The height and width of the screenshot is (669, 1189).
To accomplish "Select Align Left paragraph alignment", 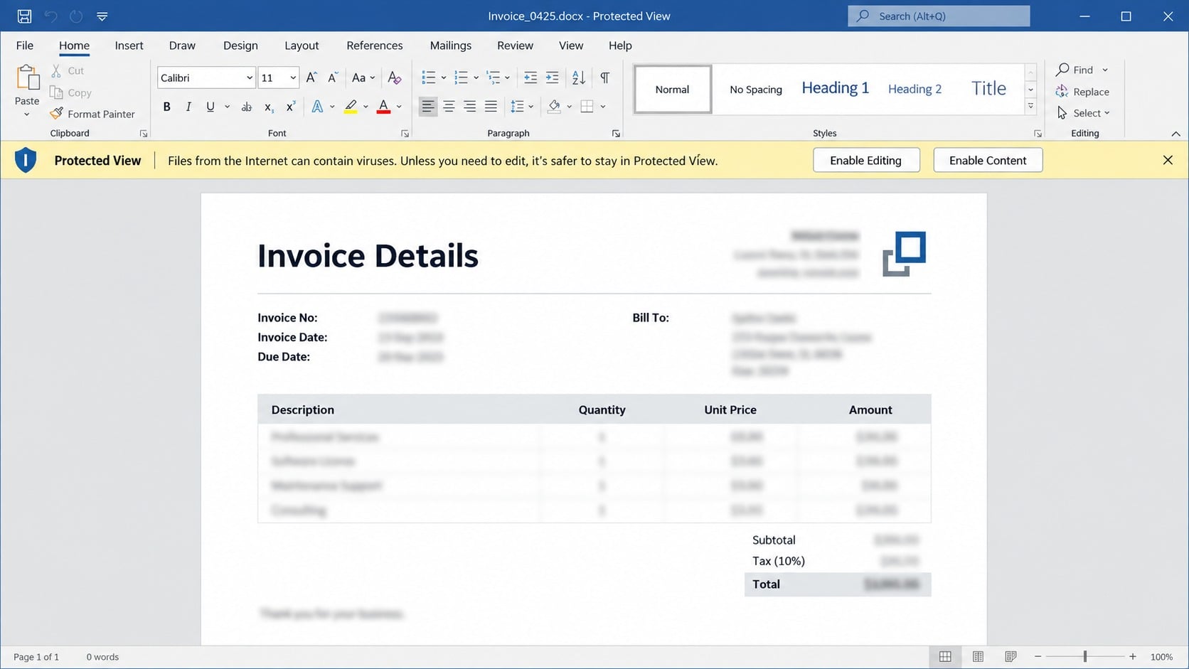I will 427,107.
